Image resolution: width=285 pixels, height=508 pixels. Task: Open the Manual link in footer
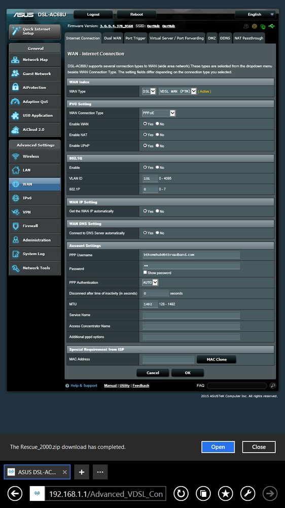[x=111, y=385]
